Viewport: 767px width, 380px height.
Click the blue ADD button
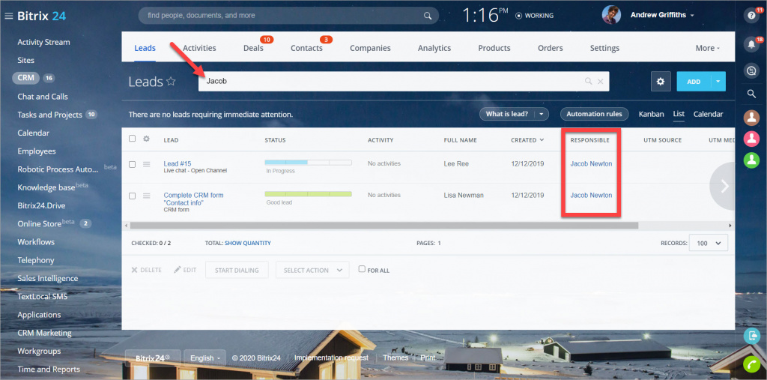pyautogui.click(x=694, y=81)
